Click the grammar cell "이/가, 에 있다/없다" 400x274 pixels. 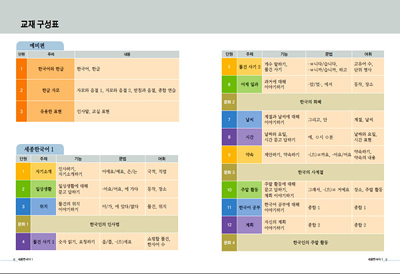point(123,207)
